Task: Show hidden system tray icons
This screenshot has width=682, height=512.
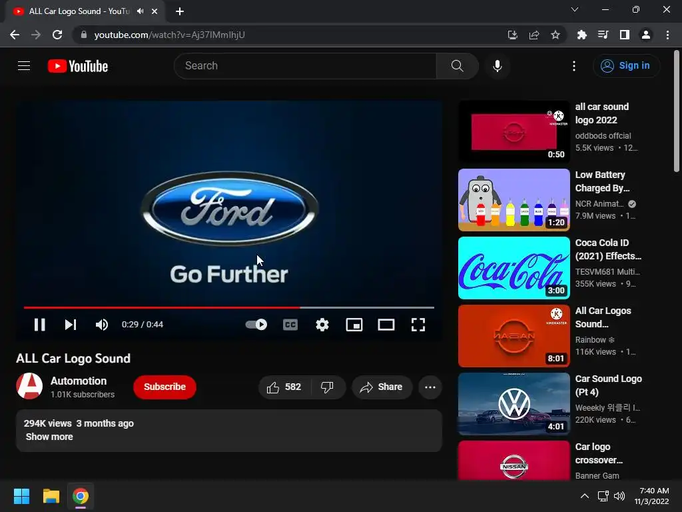Action: click(585, 496)
